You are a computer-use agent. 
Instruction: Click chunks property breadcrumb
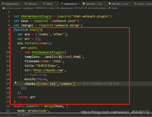(114, 8)
